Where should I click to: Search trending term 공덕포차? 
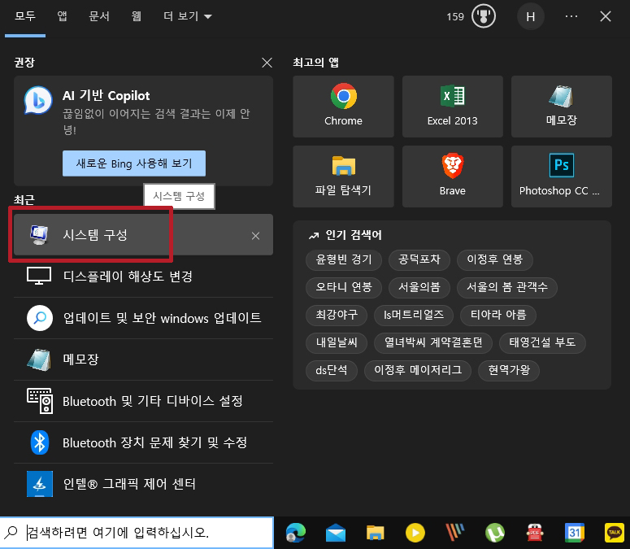[419, 259]
